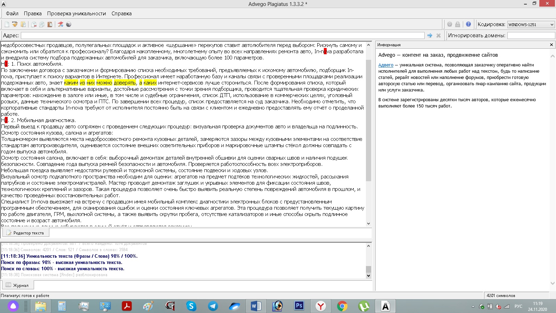Open the Справка menu
Viewport: 556px width, 313px height.
pos(122,14)
